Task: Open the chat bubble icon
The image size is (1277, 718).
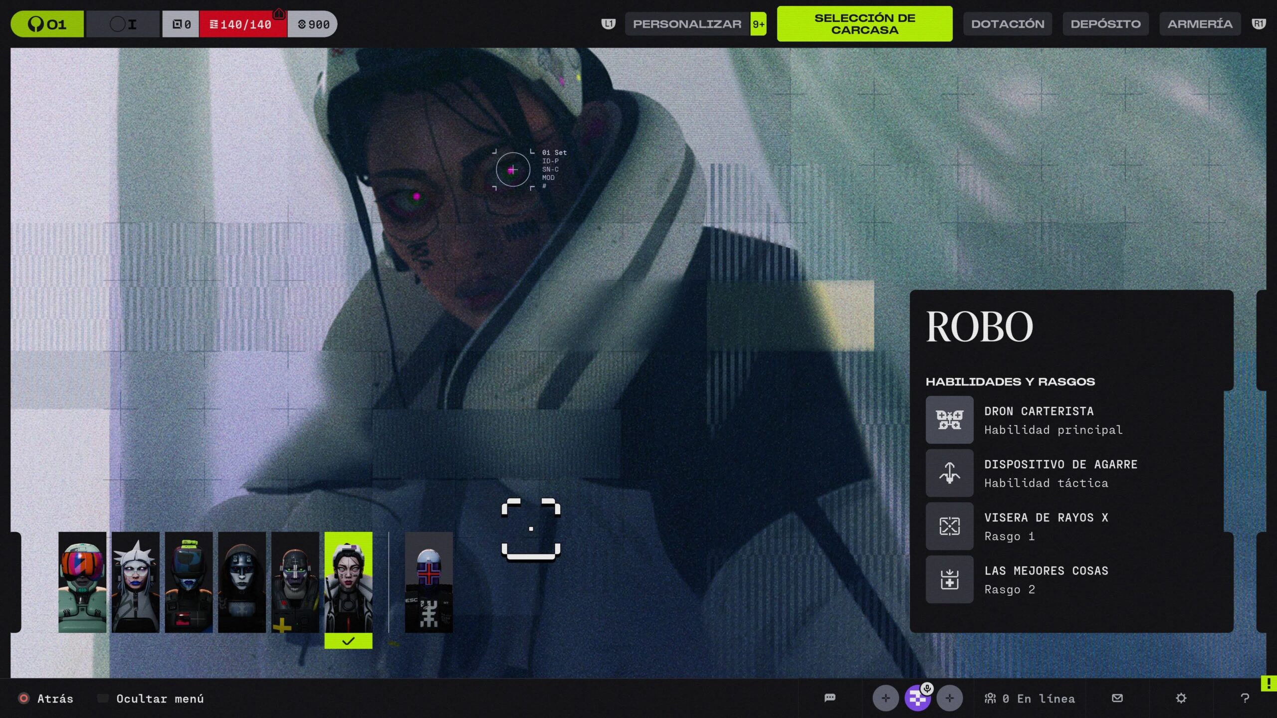Action: click(x=830, y=698)
